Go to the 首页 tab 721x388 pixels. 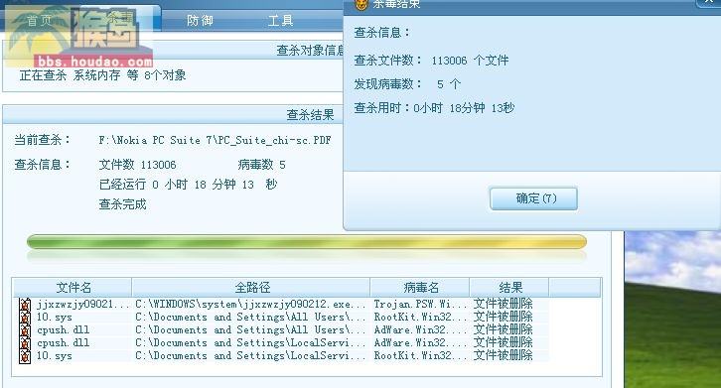tap(39, 20)
